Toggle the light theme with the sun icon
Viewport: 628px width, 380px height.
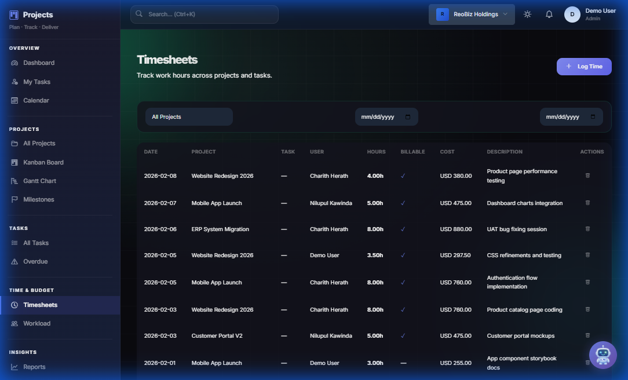click(x=527, y=14)
